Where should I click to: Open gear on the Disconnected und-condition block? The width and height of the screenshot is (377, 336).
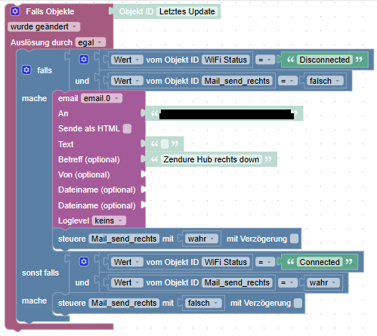coord(84,60)
